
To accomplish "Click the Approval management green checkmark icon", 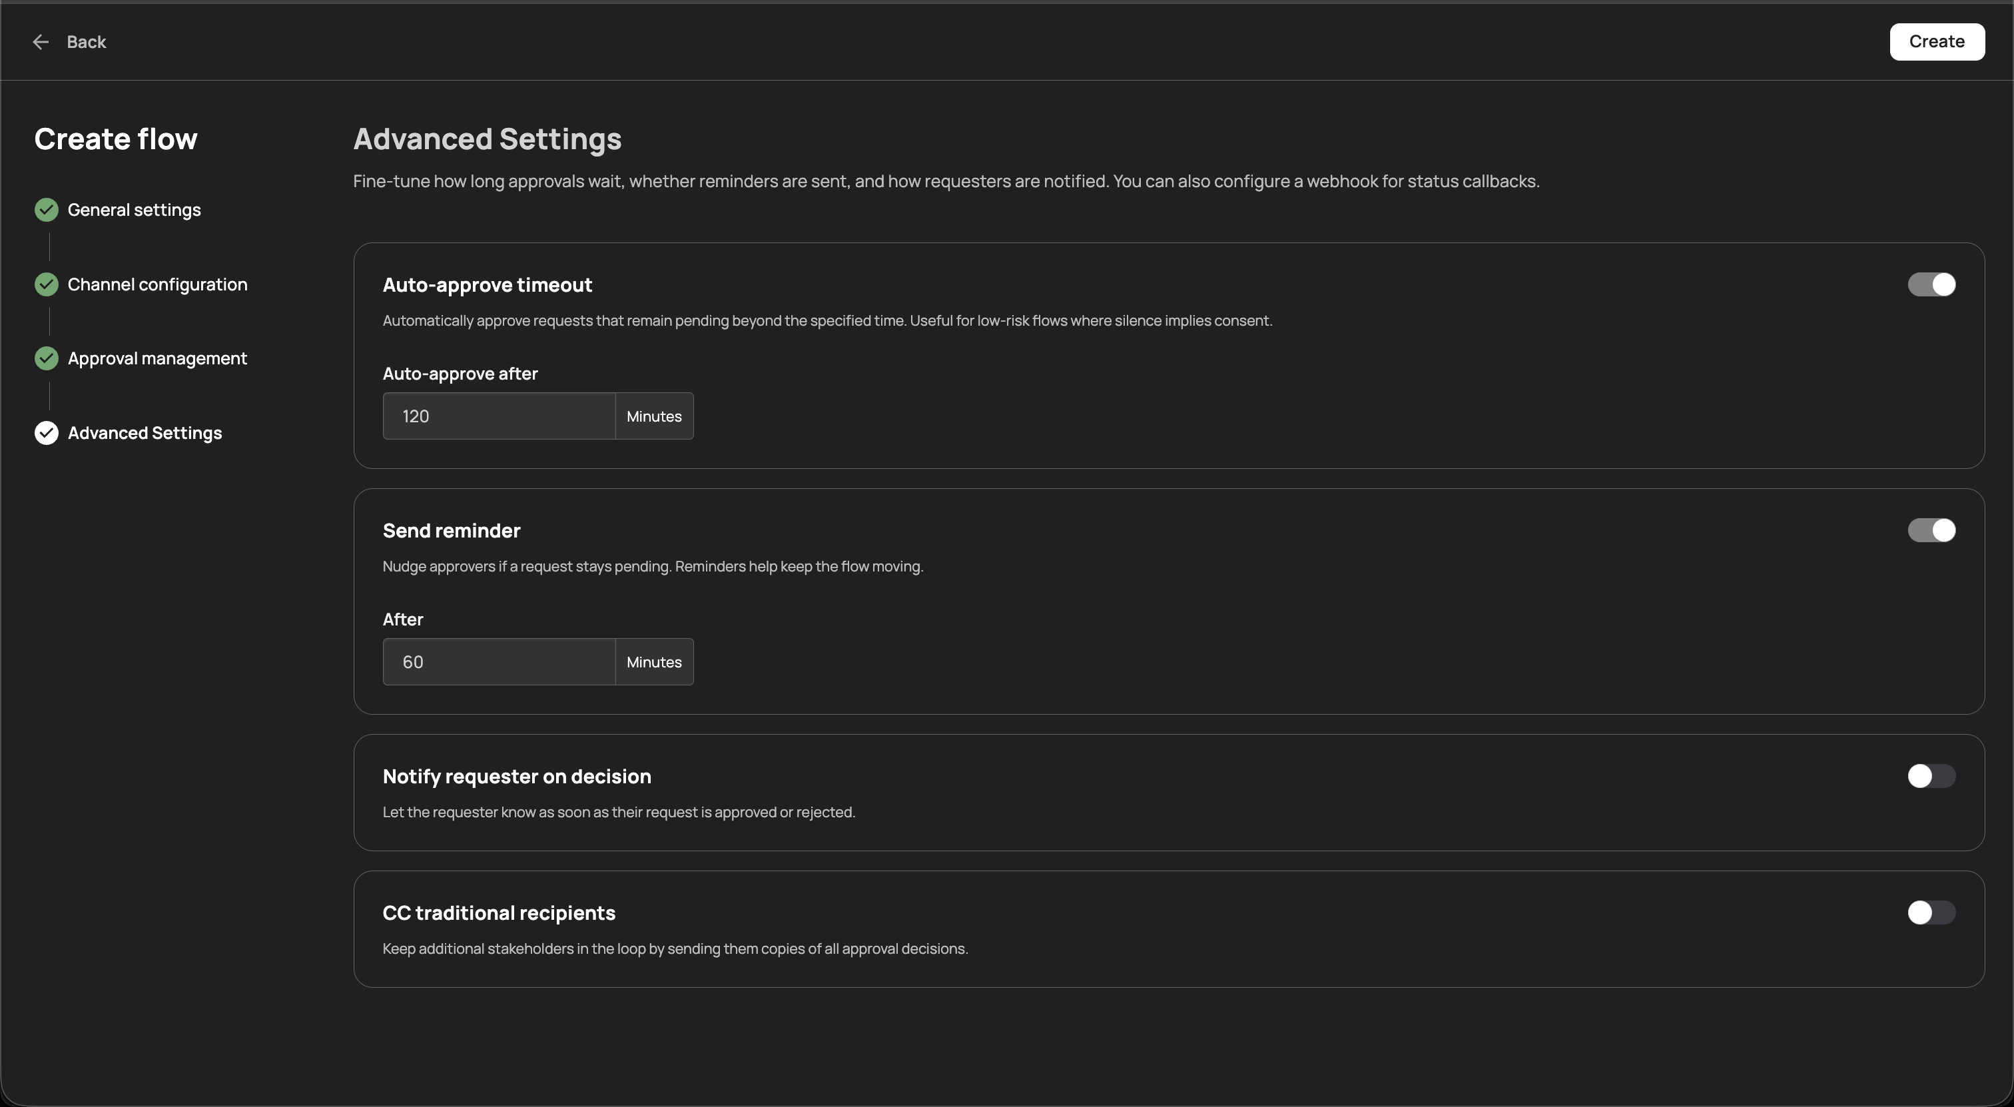I will [47, 359].
